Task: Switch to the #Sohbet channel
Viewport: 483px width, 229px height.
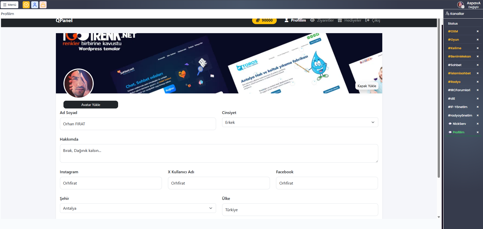Action: 455,65
